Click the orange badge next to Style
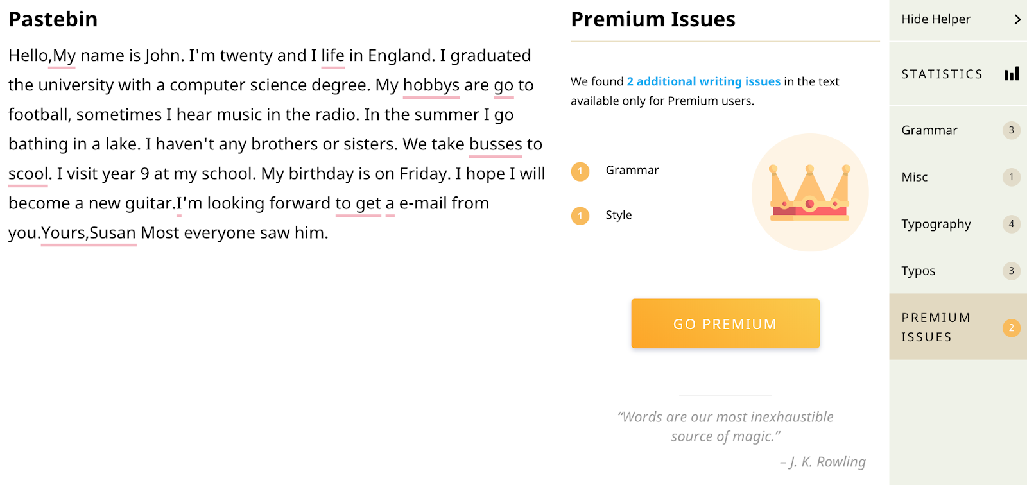The image size is (1027, 485). pos(580,216)
